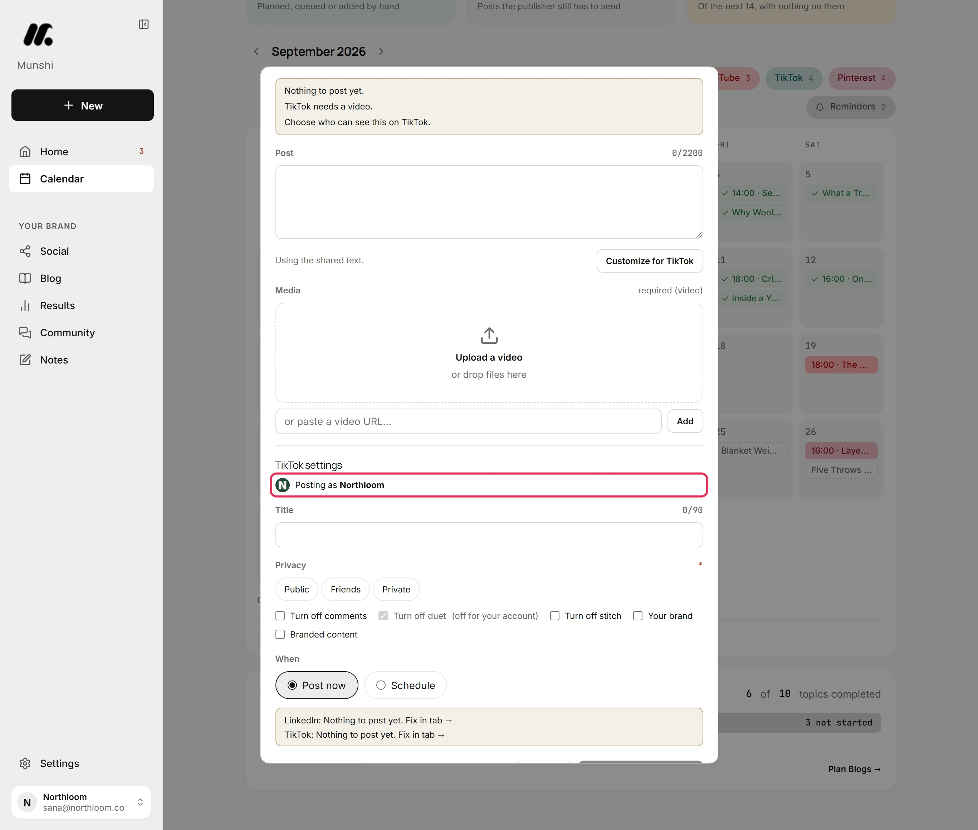Click the N account avatar

(x=27, y=802)
